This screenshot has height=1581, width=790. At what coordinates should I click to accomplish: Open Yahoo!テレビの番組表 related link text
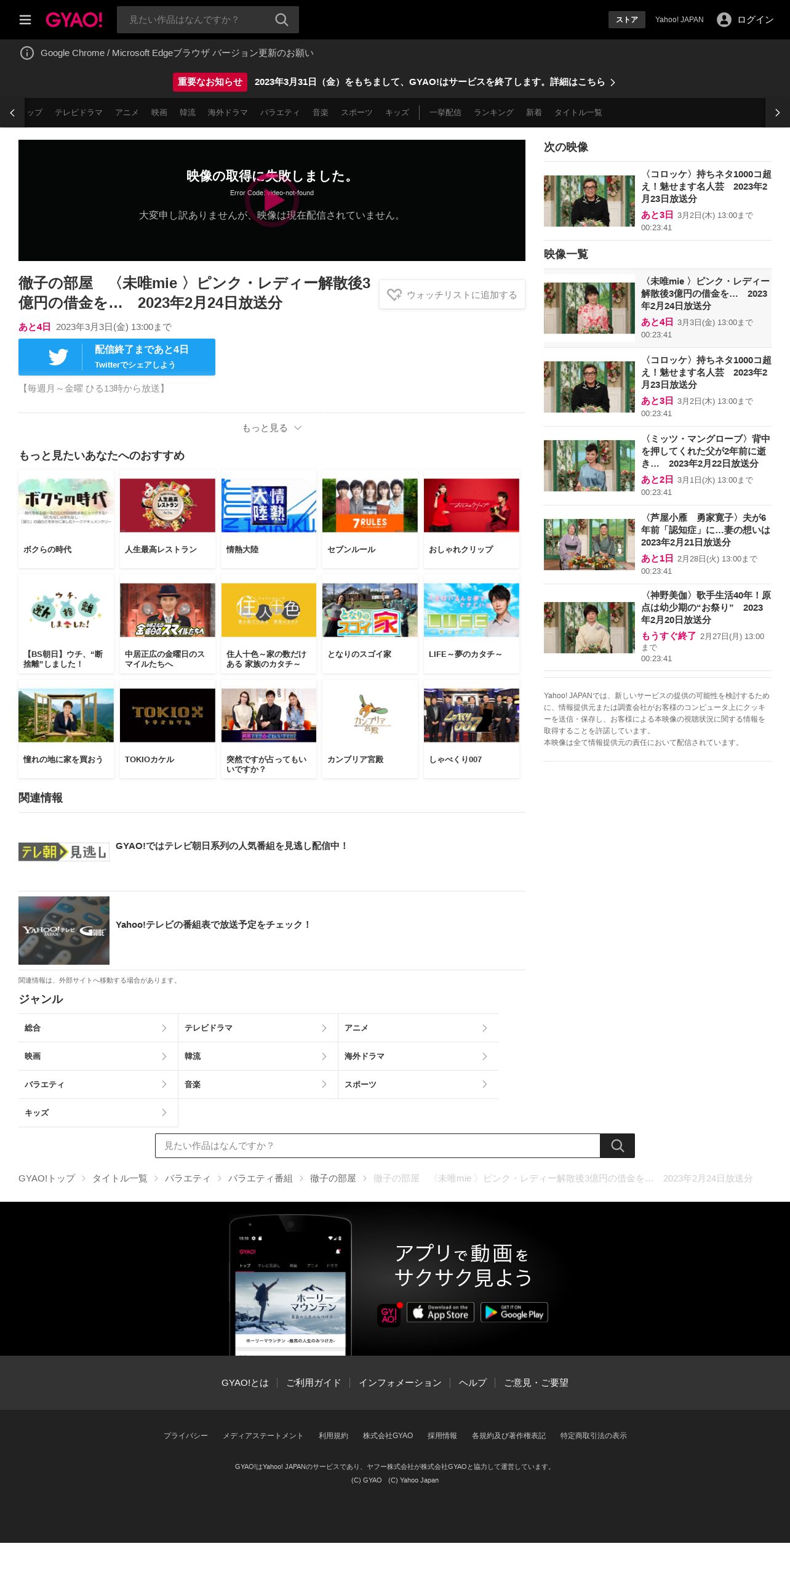[213, 925]
